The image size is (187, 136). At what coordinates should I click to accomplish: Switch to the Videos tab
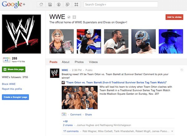93,62
